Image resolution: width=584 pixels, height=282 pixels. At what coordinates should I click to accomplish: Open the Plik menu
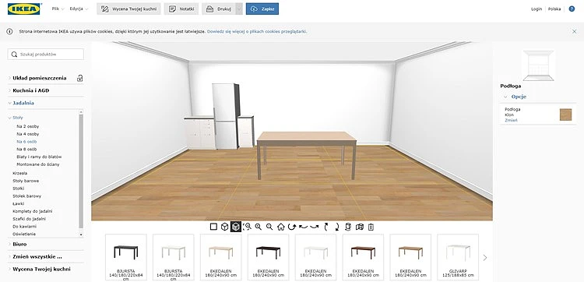pos(58,9)
